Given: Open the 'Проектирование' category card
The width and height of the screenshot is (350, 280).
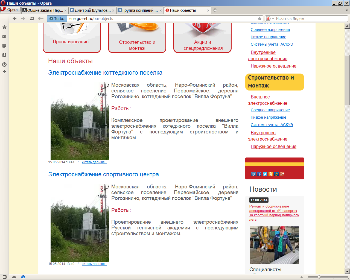Looking at the screenshot, I should pos(72,38).
